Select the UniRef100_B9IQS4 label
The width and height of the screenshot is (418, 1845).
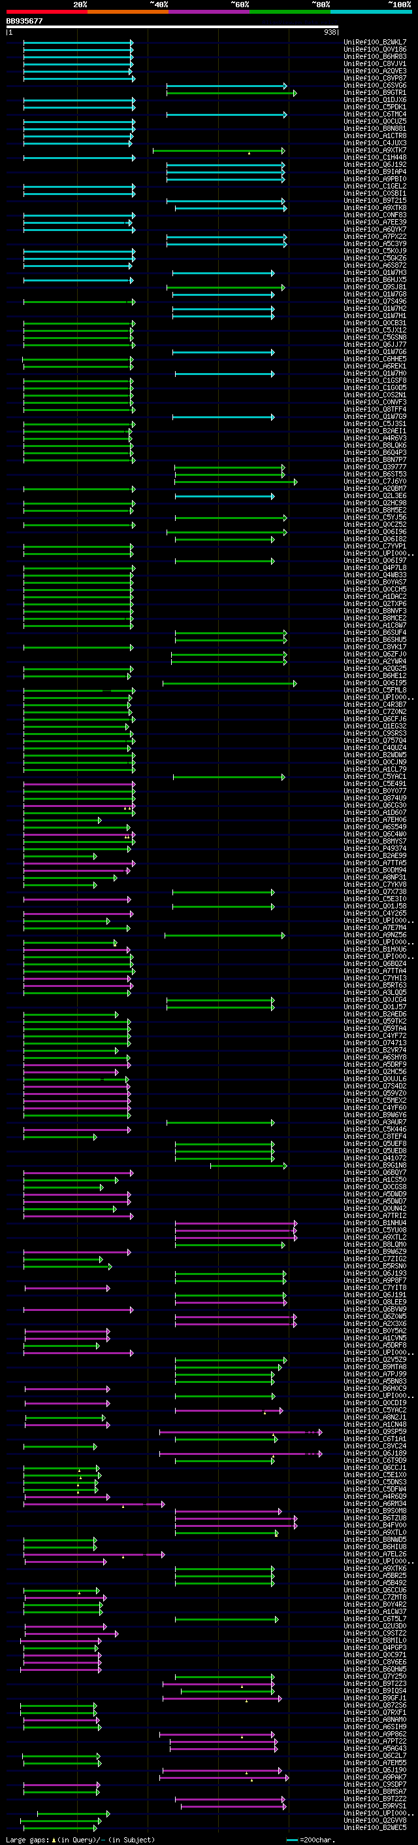[x=374, y=1691]
